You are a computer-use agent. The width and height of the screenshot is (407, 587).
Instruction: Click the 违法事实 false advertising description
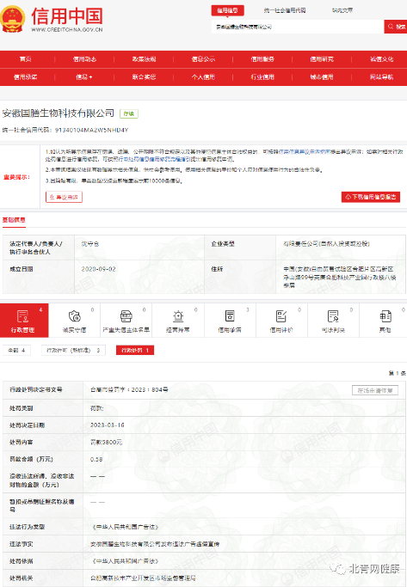155,544
